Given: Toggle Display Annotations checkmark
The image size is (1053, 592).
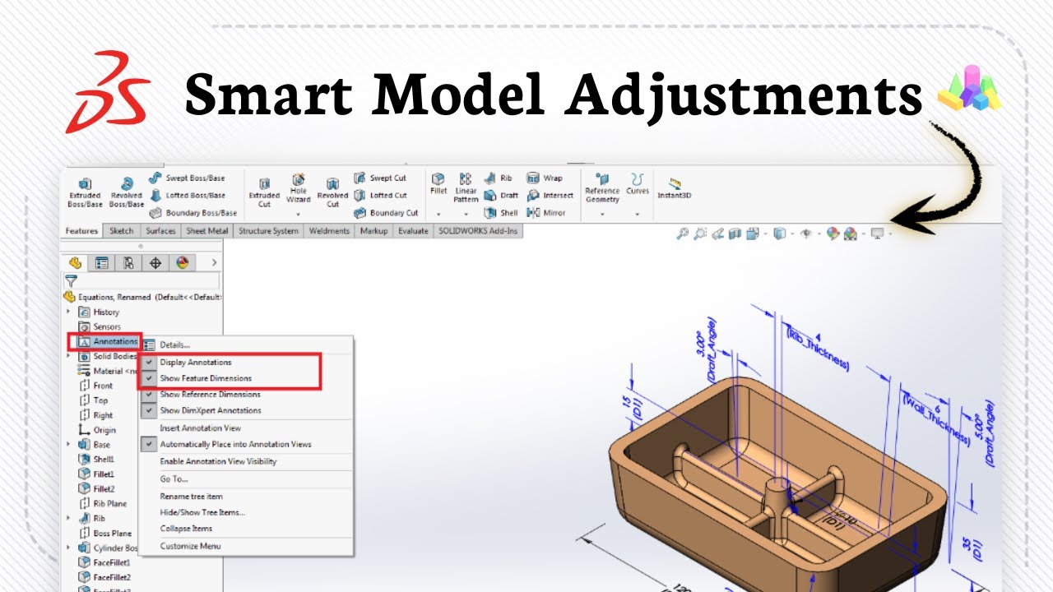Looking at the screenshot, I should (149, 363).
